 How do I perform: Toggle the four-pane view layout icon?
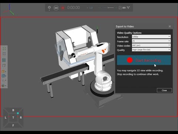4,60
